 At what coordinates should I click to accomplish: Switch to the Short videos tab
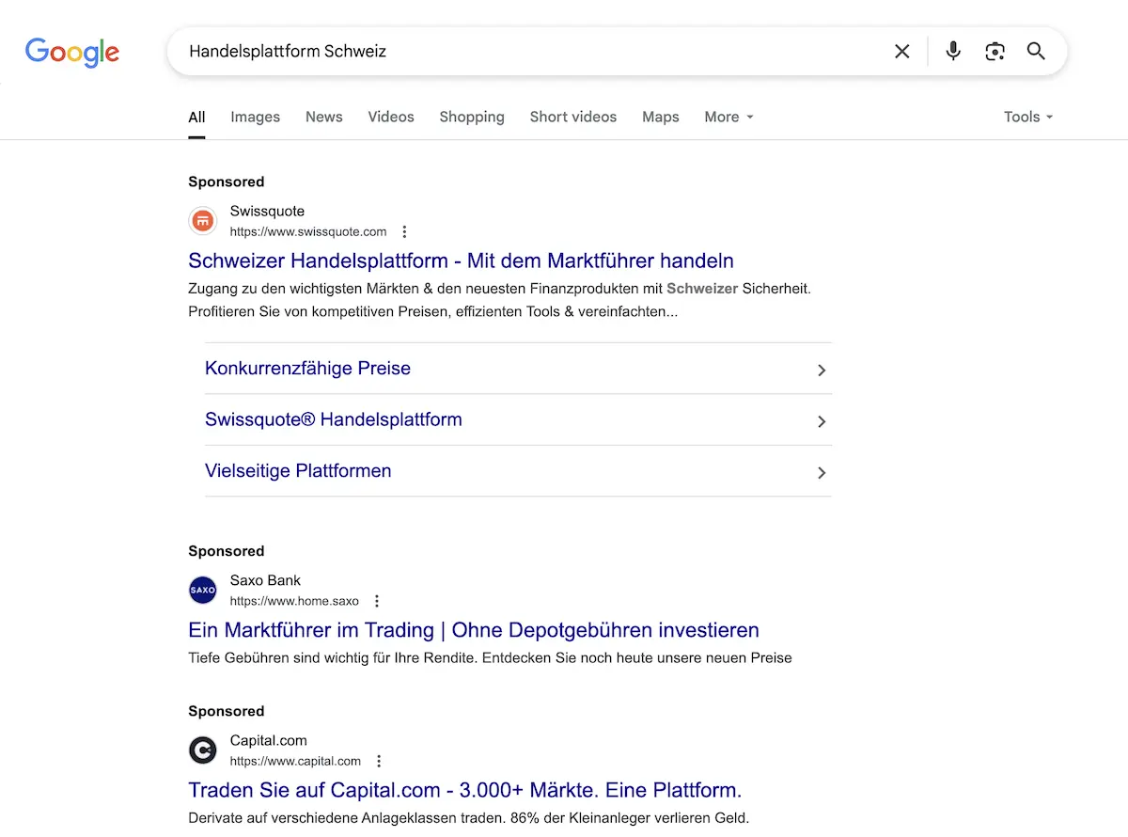(573, 117)
